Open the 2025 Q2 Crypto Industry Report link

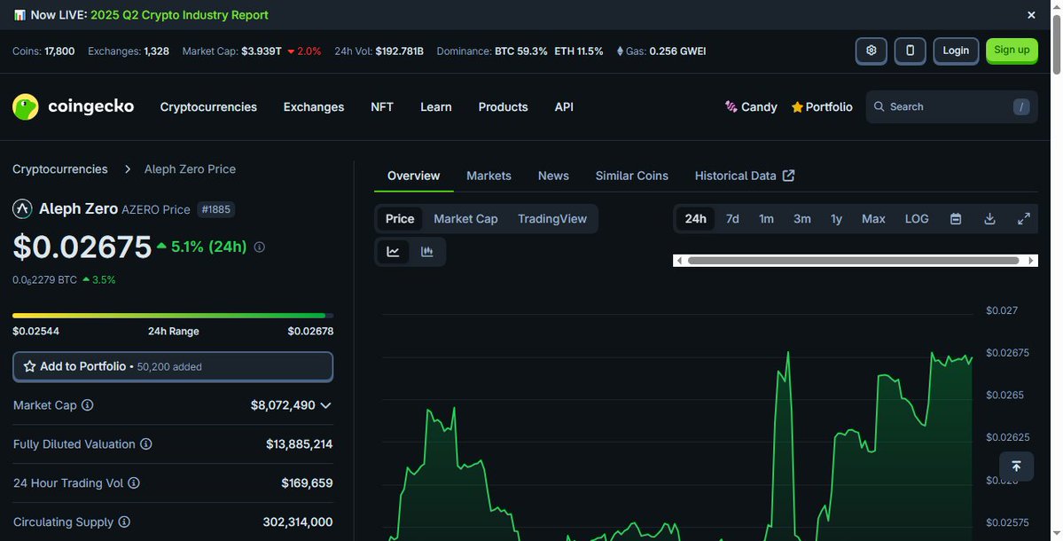(179, 15)
